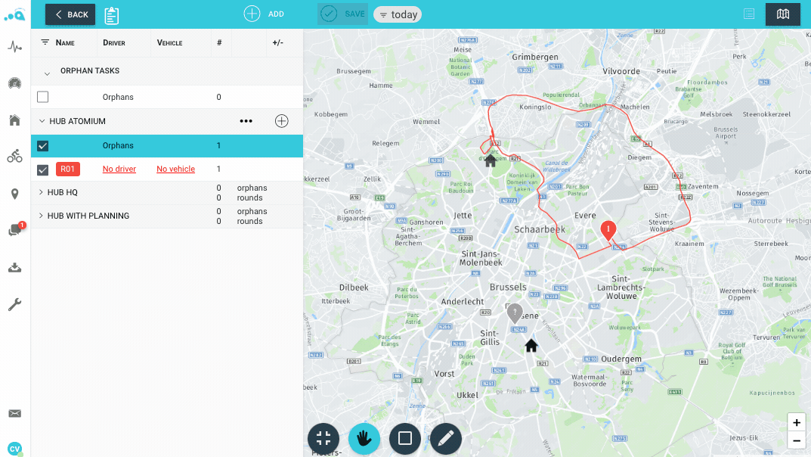
Task: Check the Orphans box under Orphan Tasks
Action: [x=43, y=97]
